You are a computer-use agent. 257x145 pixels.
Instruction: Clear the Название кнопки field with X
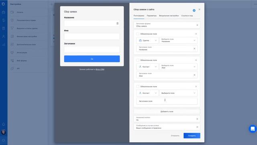pos(197,119)
